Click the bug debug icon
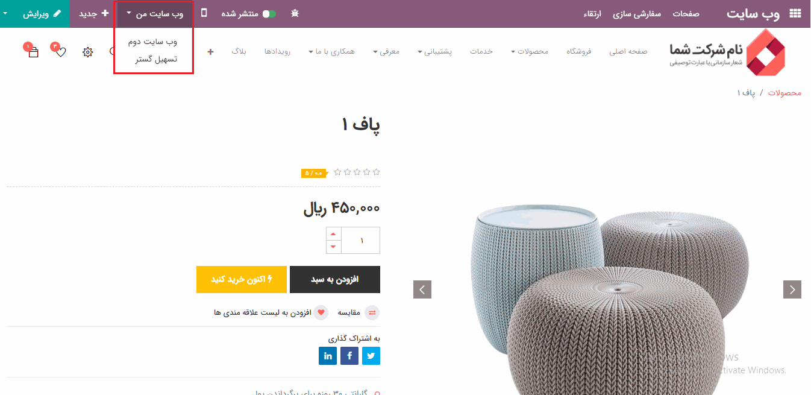This screenshot has width=811, height=395. [x=295, y=13]
